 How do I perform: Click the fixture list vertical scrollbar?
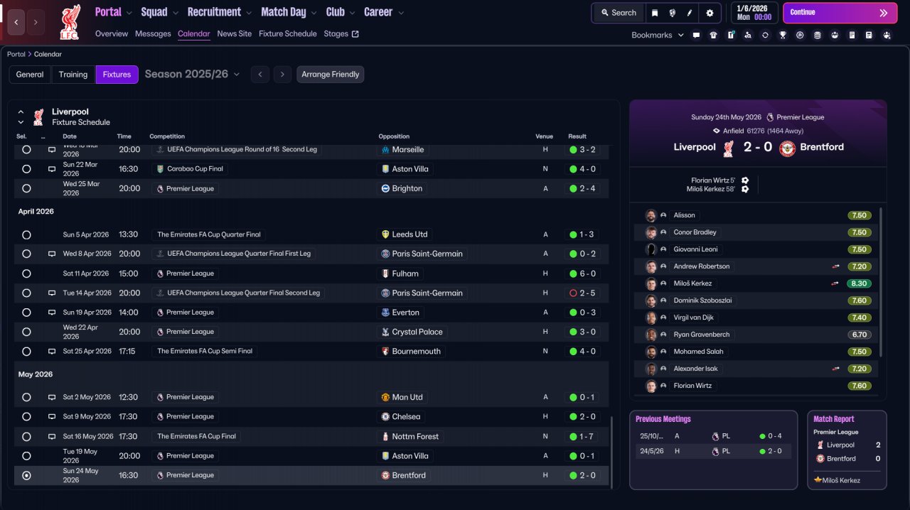pos(611,452)
